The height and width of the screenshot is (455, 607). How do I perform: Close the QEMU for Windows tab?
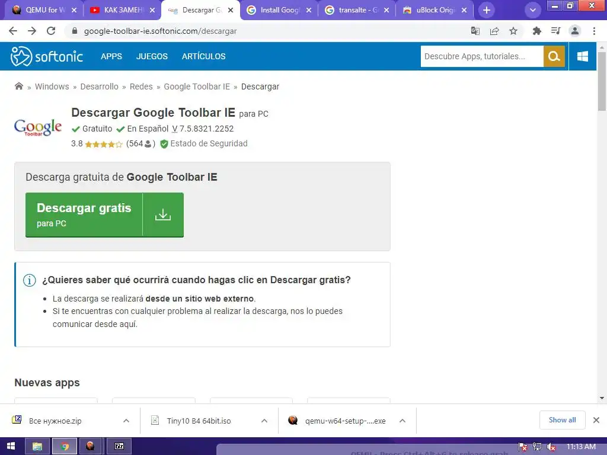74,10
